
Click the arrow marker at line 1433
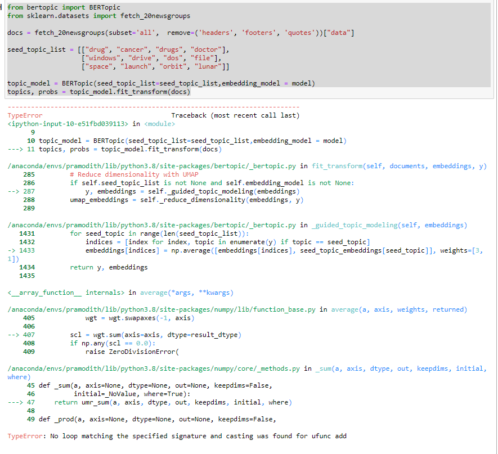[11, 250]
